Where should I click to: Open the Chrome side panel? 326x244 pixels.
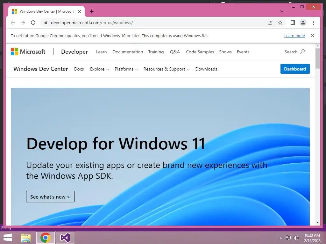(x=293, y=23)
